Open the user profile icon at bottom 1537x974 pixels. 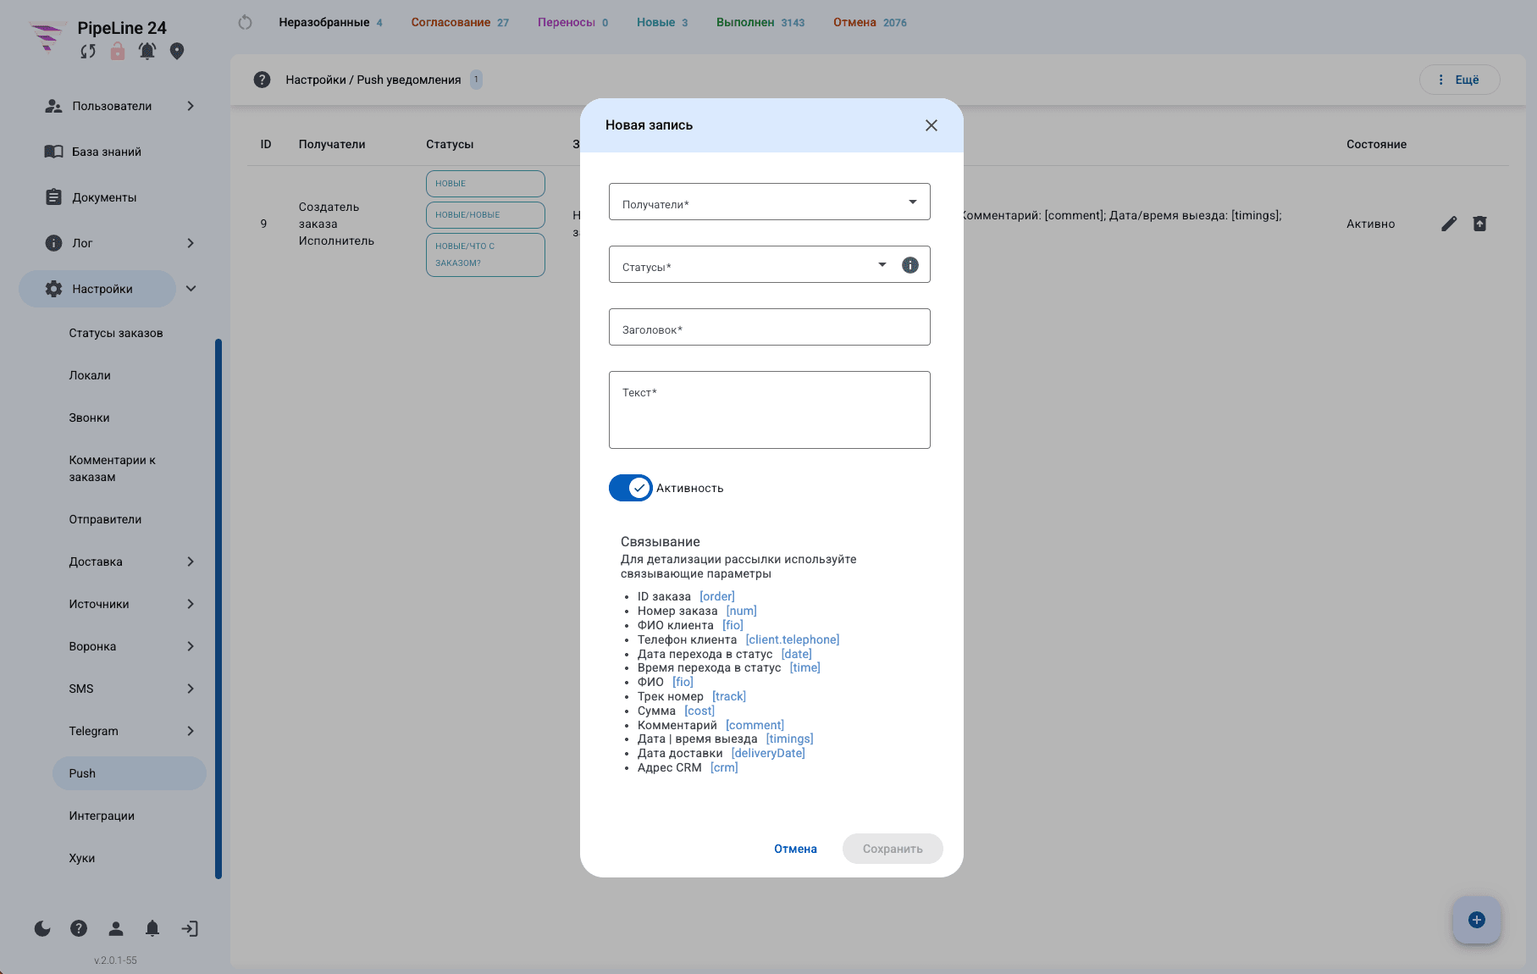116,928
